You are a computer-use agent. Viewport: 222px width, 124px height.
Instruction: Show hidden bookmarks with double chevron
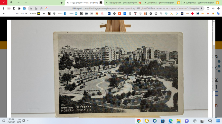pyautogui.click(x=4, y=14)
